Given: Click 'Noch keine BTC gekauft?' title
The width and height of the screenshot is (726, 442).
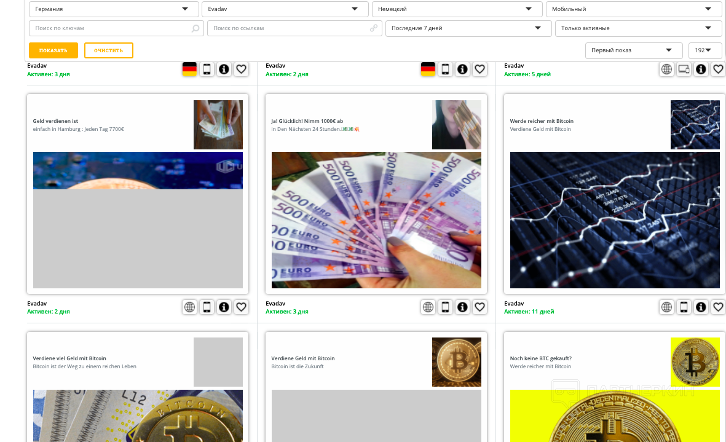Looking at the screenshot, I should 541,358.
